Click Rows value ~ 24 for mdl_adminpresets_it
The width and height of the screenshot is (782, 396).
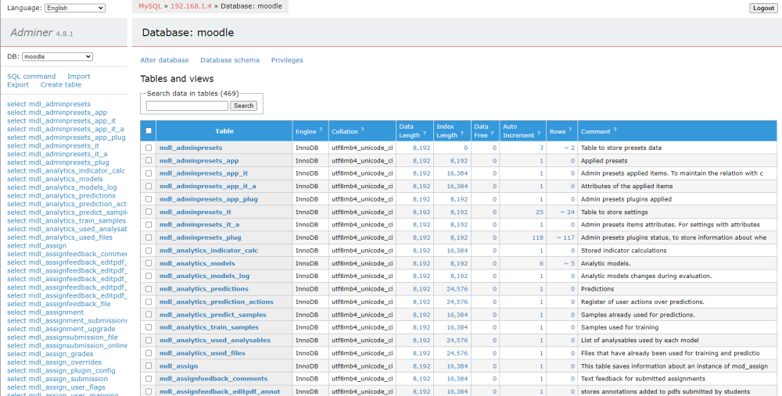567,212
